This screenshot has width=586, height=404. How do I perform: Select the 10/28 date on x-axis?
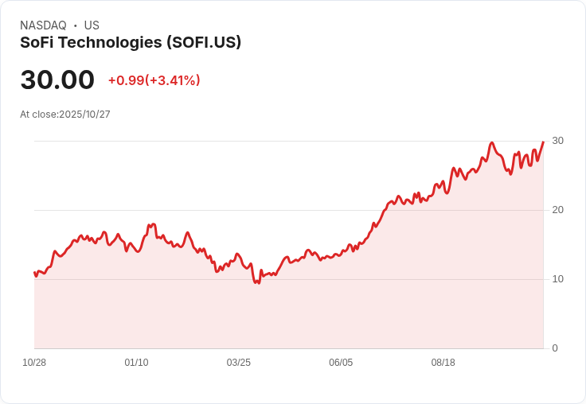[x=34, y=363]
